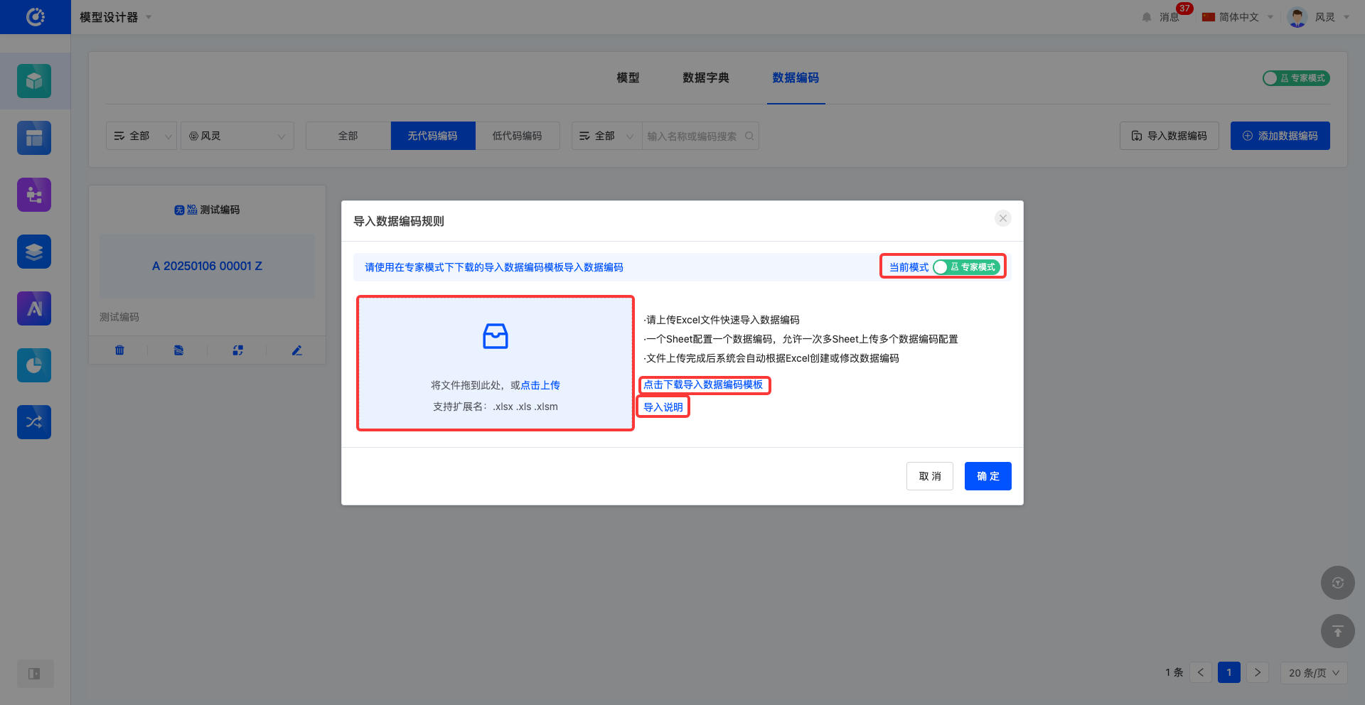
Task: Switch to the 数据字典 tab
Action: point(705,78)
